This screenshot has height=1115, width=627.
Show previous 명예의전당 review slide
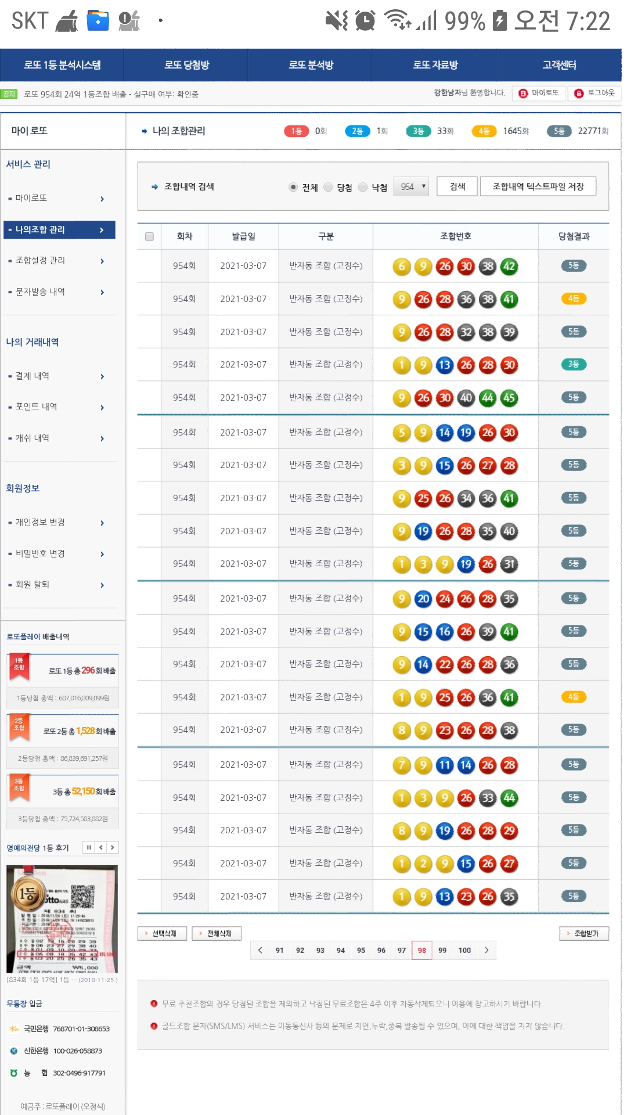click(x=101, y=847)
